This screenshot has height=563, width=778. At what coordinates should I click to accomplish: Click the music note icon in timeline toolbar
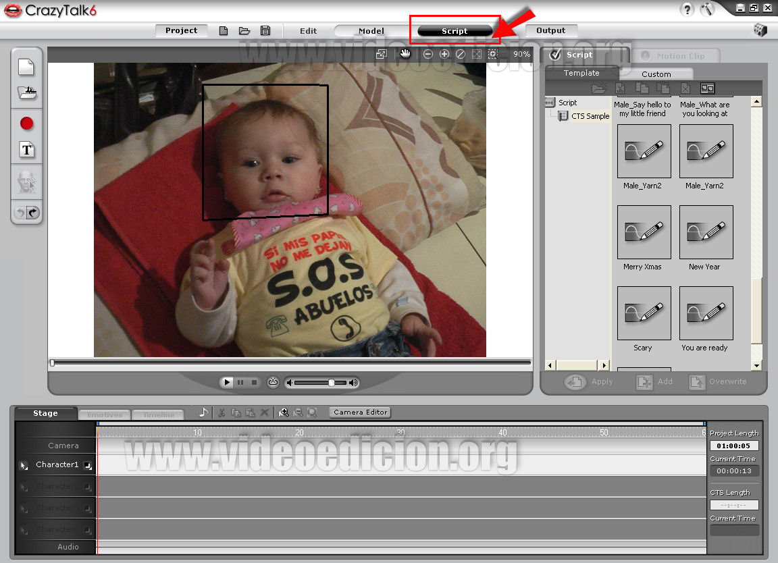click(x=203, y=412)
